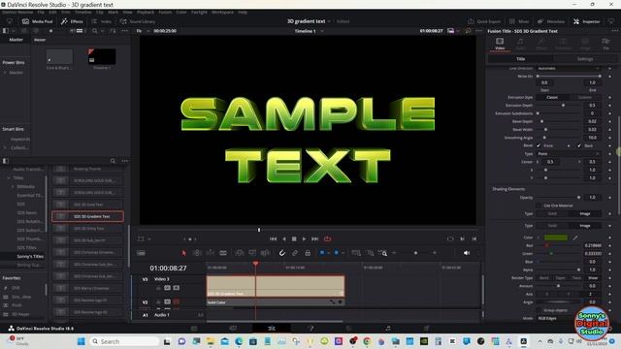
Task: Open the Workspace menu
Action: point(222,13)
